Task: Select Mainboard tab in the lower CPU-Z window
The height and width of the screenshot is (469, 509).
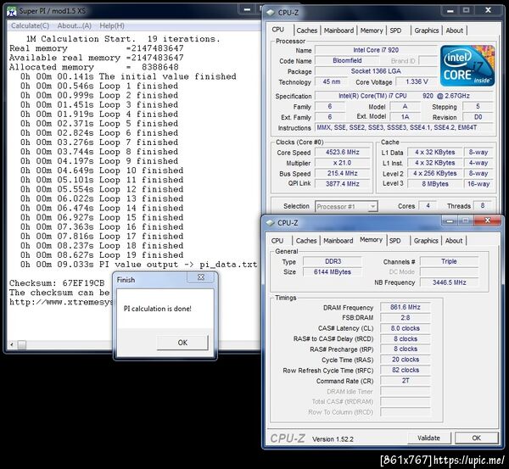Action: point(338,241)
